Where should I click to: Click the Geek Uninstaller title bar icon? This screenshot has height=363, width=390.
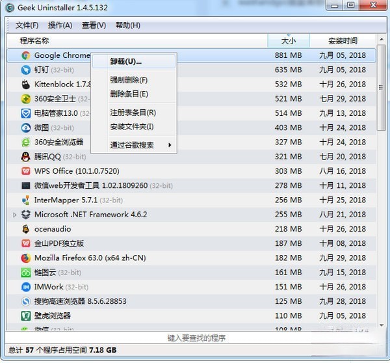[10, 8]
